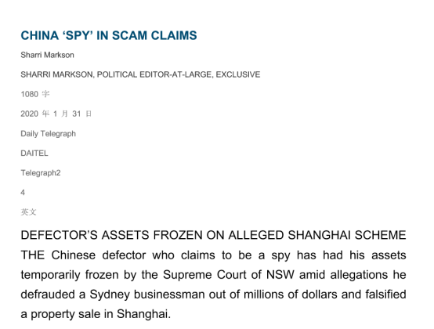The width and height of the screenshot is (434, 329).
Task: Click the phrase 'Supreme Court of NSW'
Action: (x=228, y=275)
